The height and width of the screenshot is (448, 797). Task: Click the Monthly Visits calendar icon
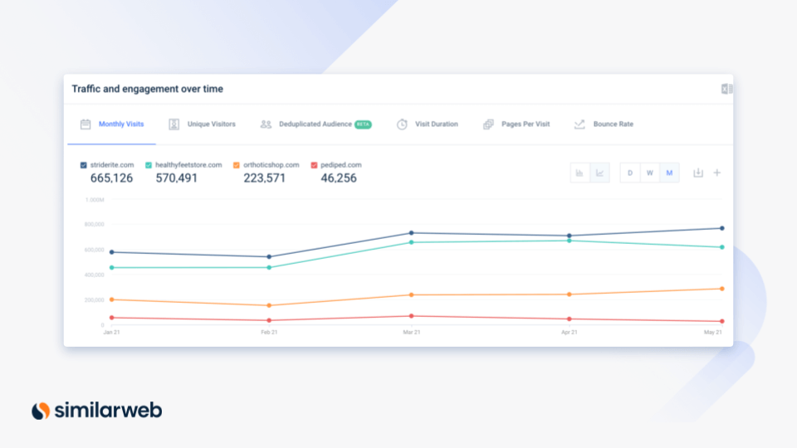[86, 124]
